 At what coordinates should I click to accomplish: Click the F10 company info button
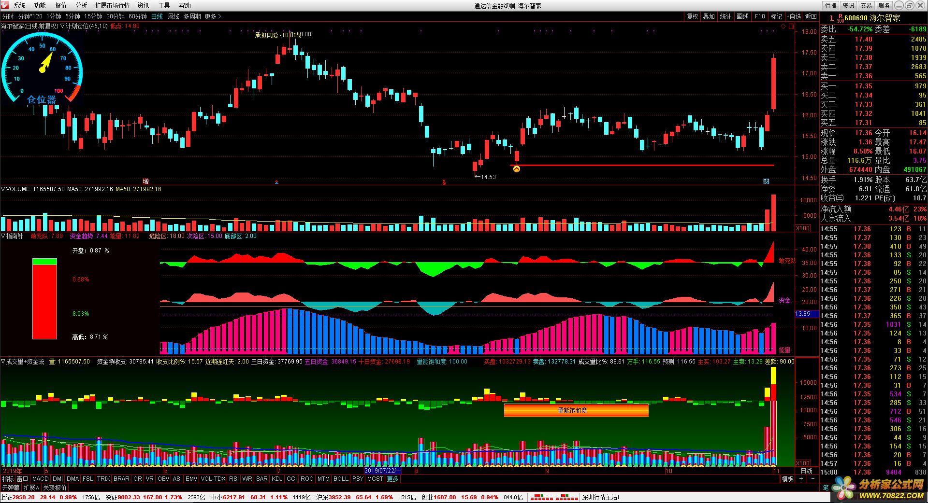tap(760, 16)
